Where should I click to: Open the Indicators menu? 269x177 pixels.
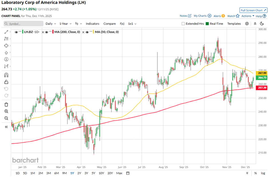pyautogui.click(x=92, y=24)
